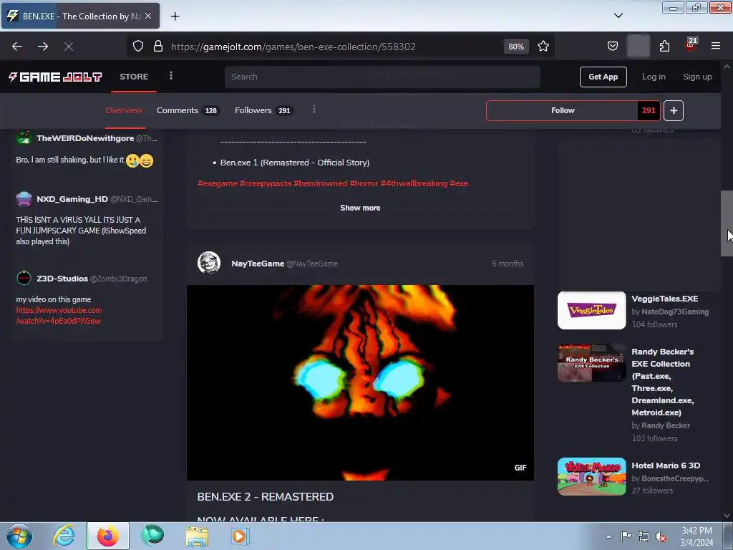This screenshot has width=733, height=550.
Task: Open the Comments tab
Action: [x=188, y=110]
